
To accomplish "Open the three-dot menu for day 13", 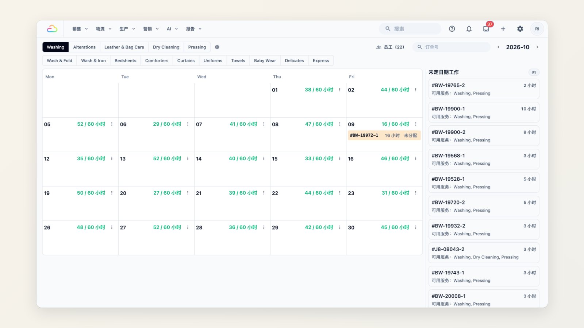I will click(188, 159).
